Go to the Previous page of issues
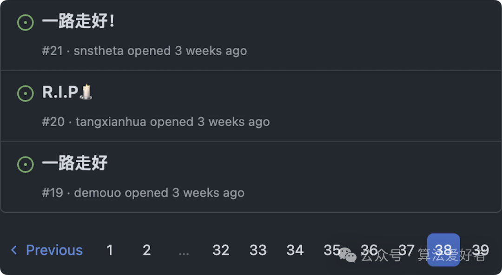This screenshot has width=502, height=275. pos(54,250)
